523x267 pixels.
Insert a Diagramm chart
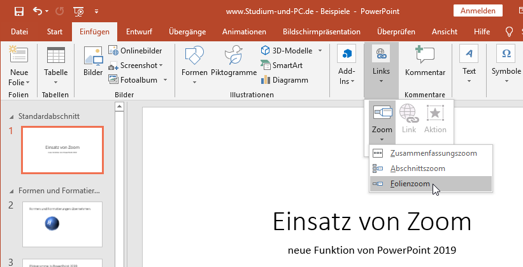(285, 80)
